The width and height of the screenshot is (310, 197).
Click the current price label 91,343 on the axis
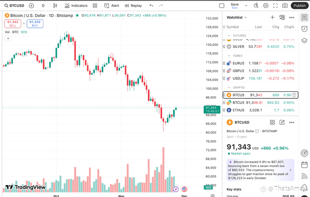(x=212, y=109)
